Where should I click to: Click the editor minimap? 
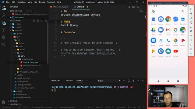pyautogui.click(x=141, y=11)
